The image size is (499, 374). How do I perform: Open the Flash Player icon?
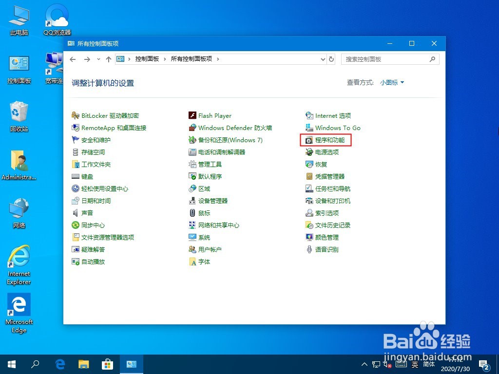[x=192, y=115]
